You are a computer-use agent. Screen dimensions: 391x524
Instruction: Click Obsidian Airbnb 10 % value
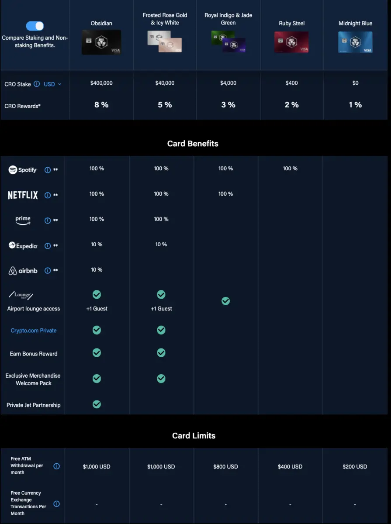(97, 270)
